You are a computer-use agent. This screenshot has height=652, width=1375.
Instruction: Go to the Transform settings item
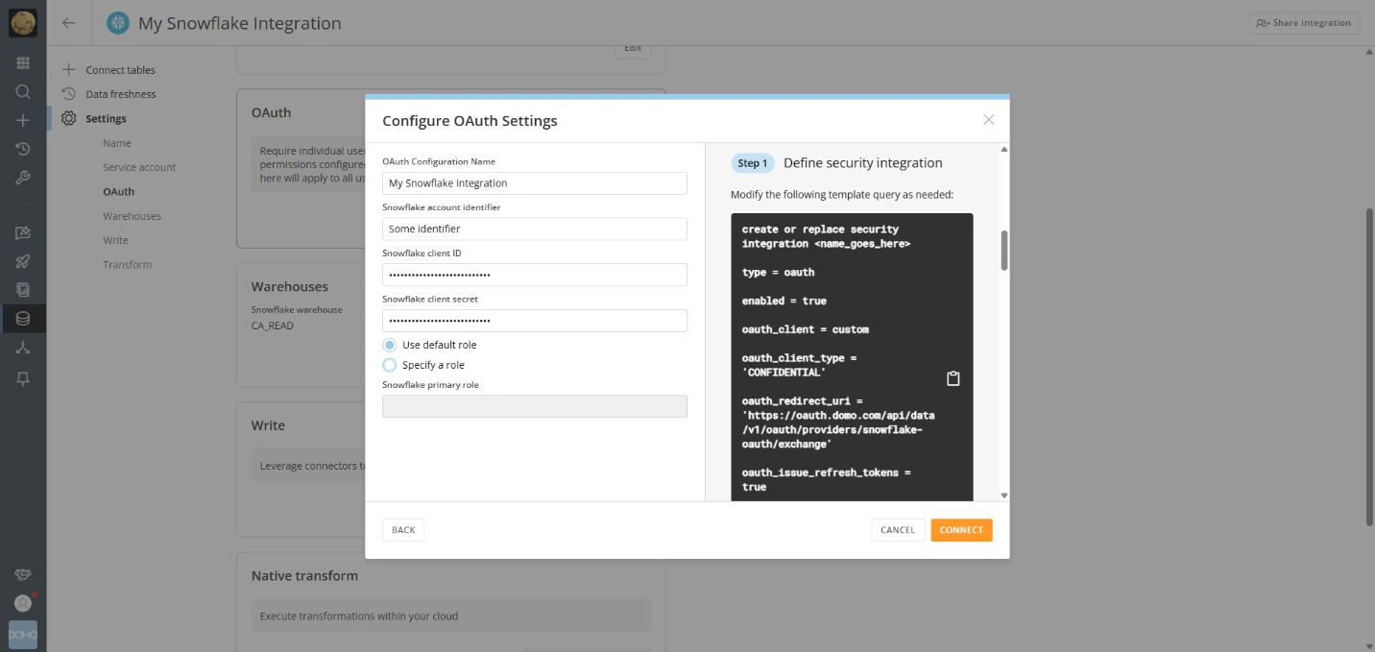coord(127,264)
